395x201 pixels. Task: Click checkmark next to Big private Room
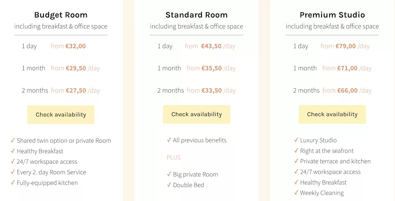coord(169,174)
